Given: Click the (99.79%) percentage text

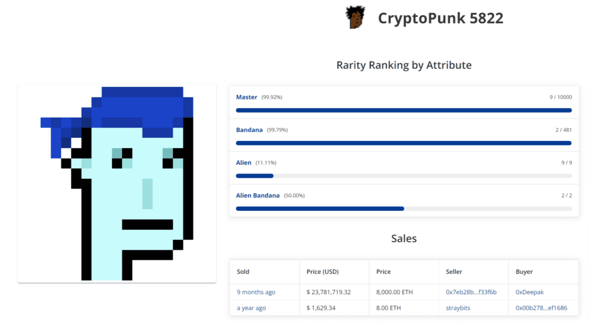Looking at the screenshot, I should (x=277, y=130).
